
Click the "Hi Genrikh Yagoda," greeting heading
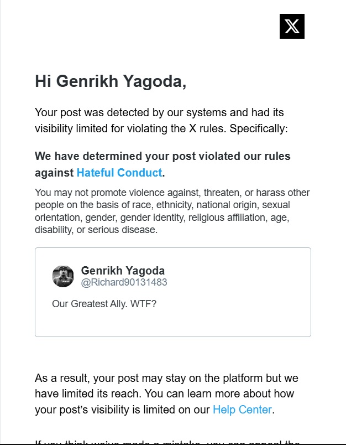coord(111,81)
